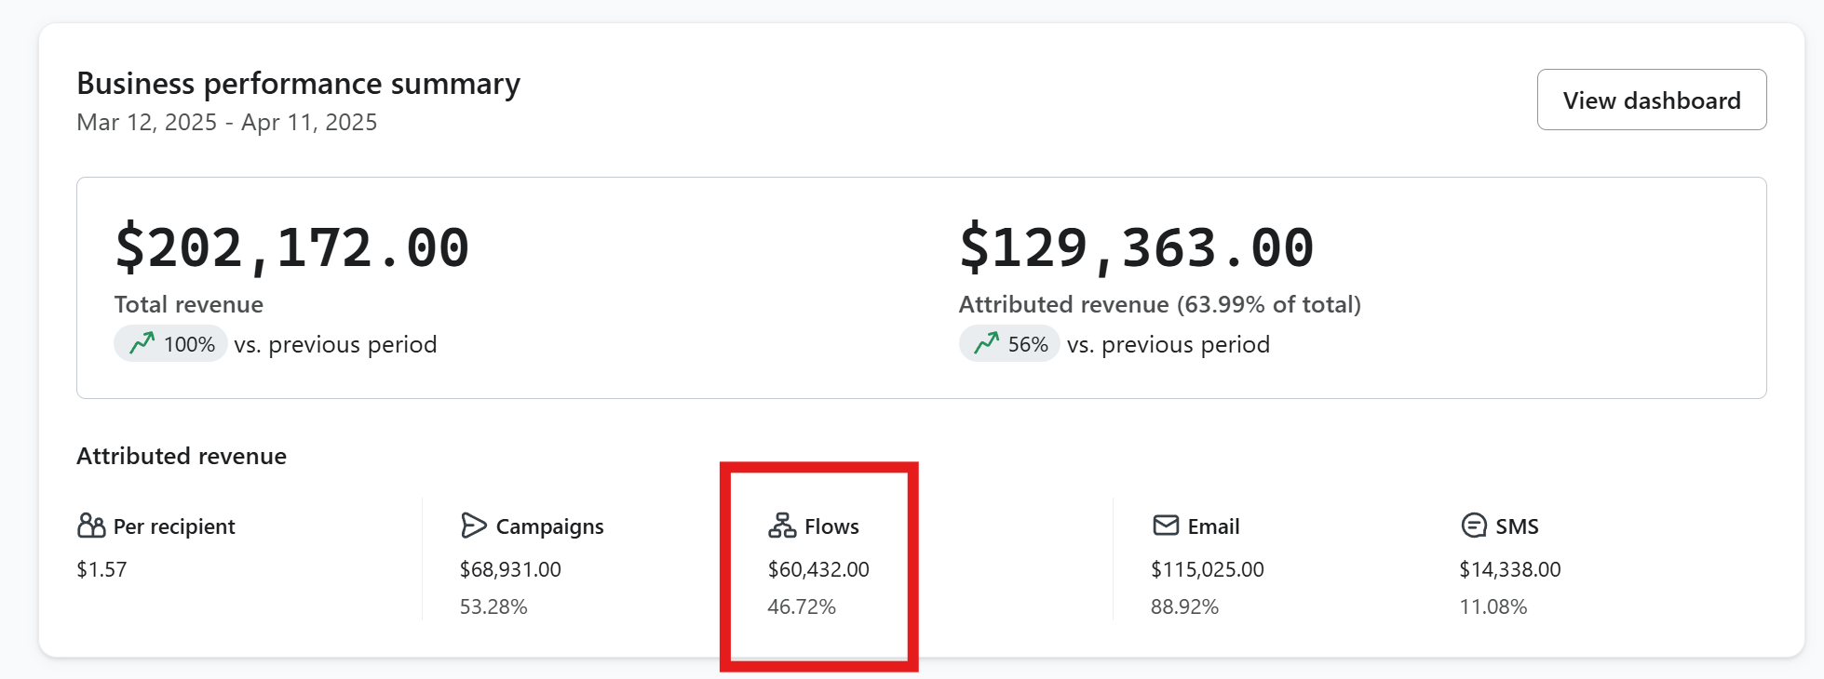Click the 46.72% flows percentage
Screen dimensions: 1824x679
(x=802, y=606)
